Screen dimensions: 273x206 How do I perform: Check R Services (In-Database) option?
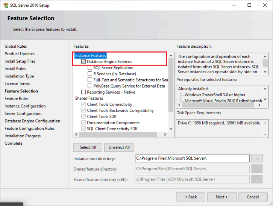[x=90, y=74]
